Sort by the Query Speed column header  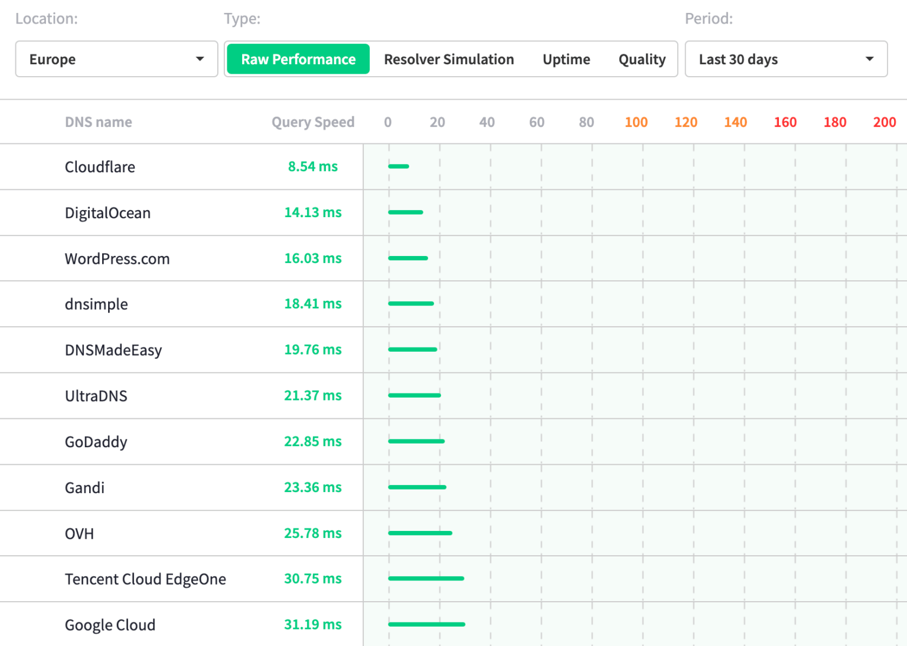click(x=313, y=122)
